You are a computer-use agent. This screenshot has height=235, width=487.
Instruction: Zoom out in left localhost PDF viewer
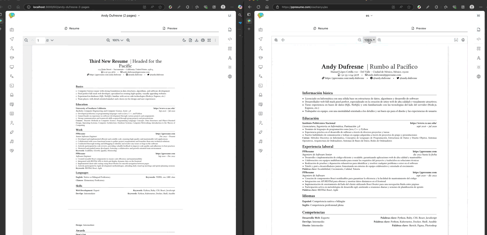108,40
